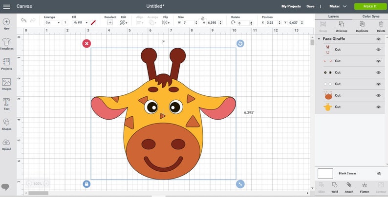This screenshot has height=197, width=388.
Task: Click the resize handle on selection
Action: 240,184
